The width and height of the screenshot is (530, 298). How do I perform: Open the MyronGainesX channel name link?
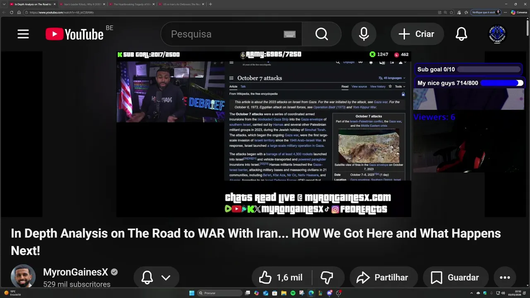[x=75, y=272]
